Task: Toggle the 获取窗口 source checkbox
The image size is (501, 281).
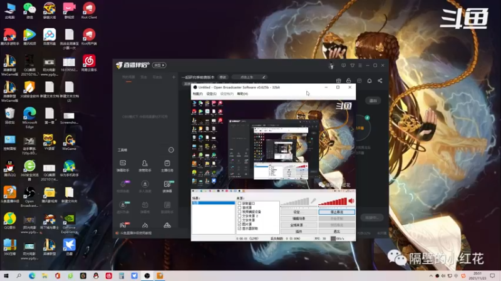Action: 239,204
